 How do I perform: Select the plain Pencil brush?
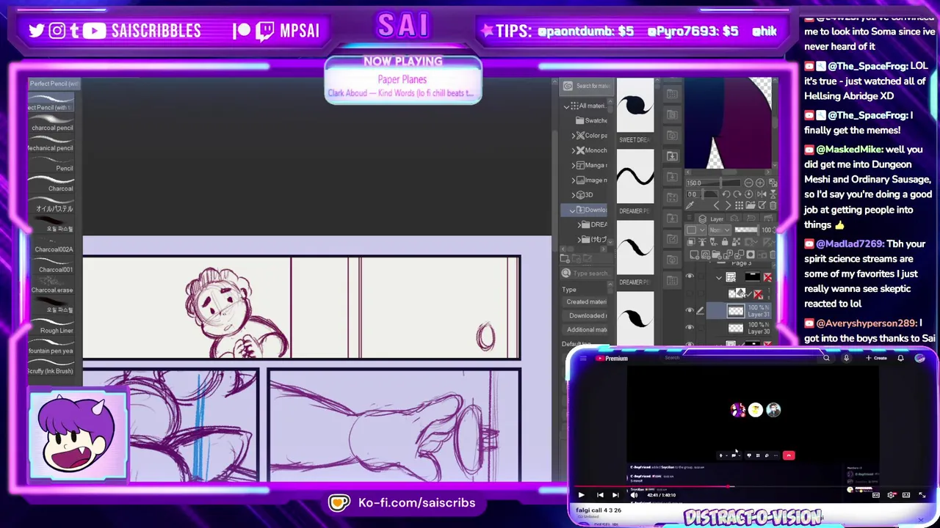coord(51,163)
